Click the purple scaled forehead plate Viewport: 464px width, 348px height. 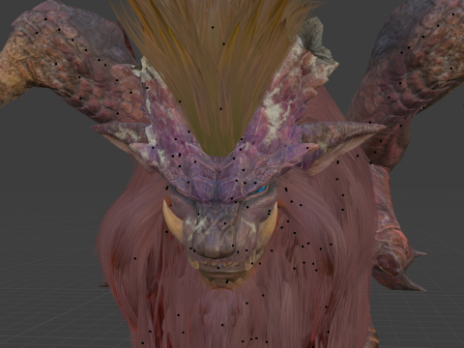click(x=217, y=179)
